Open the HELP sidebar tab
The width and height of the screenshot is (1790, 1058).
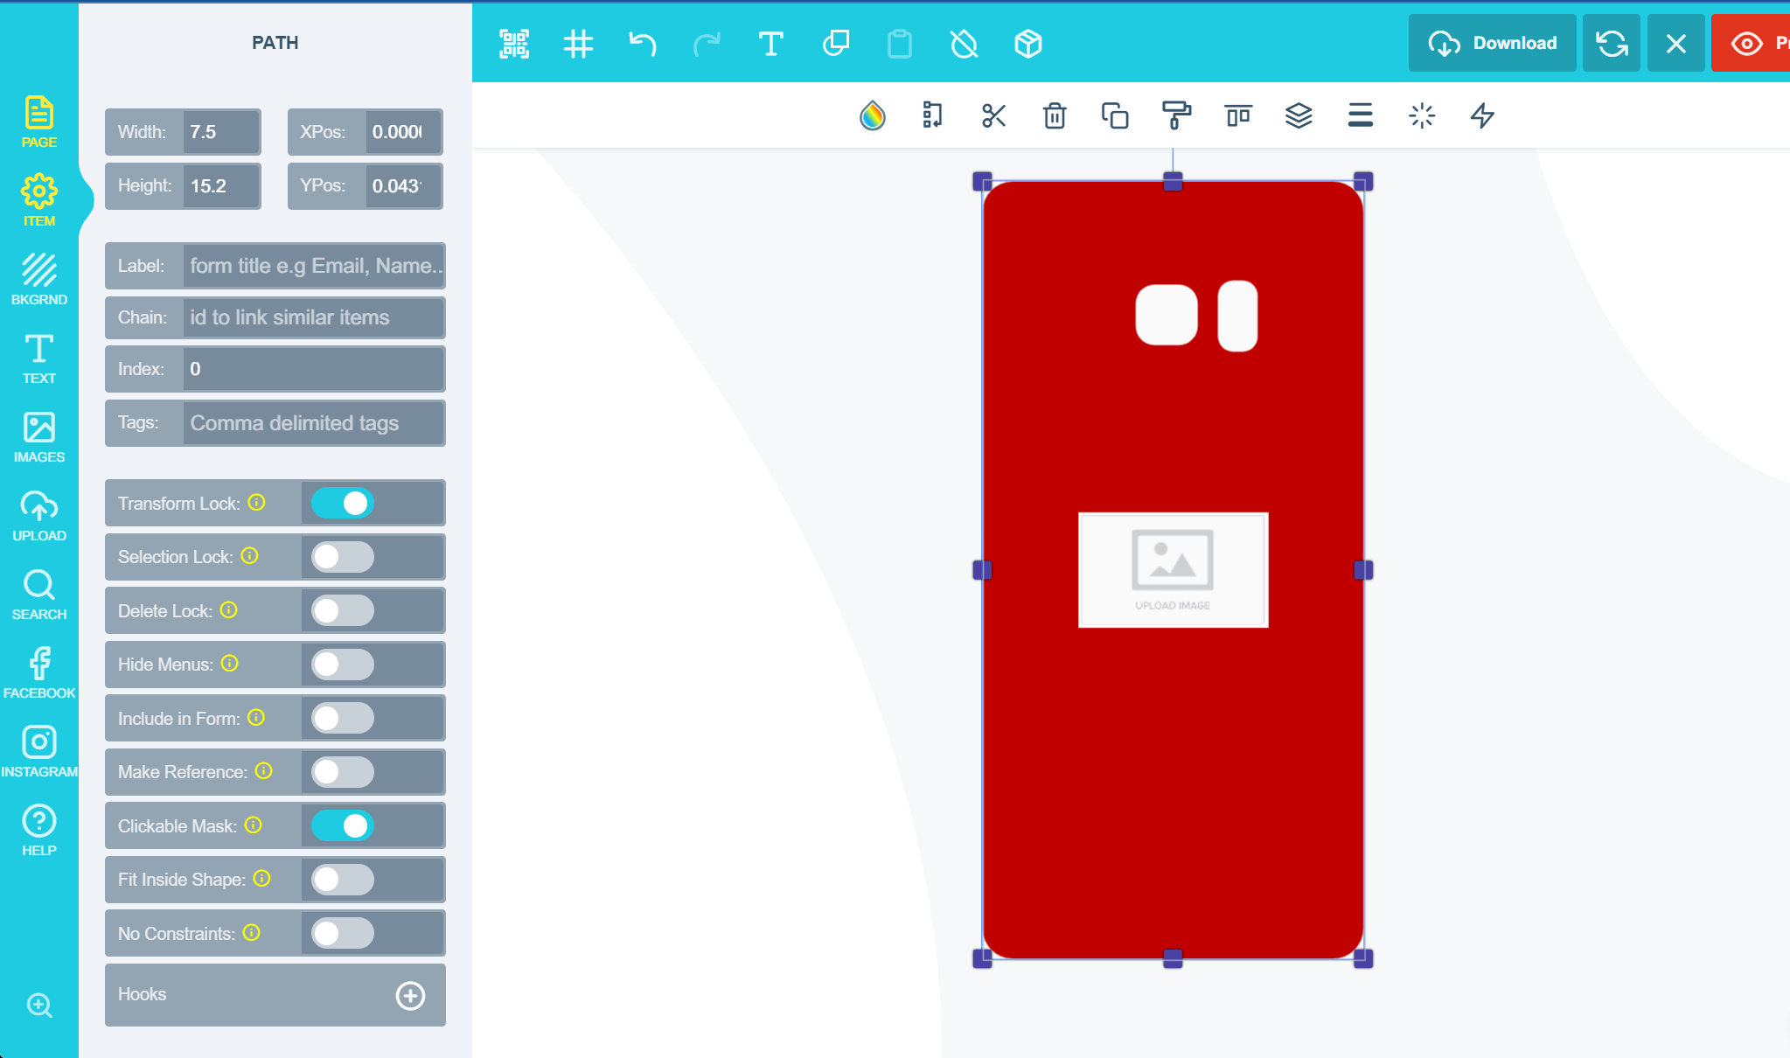tap(39, 831)
